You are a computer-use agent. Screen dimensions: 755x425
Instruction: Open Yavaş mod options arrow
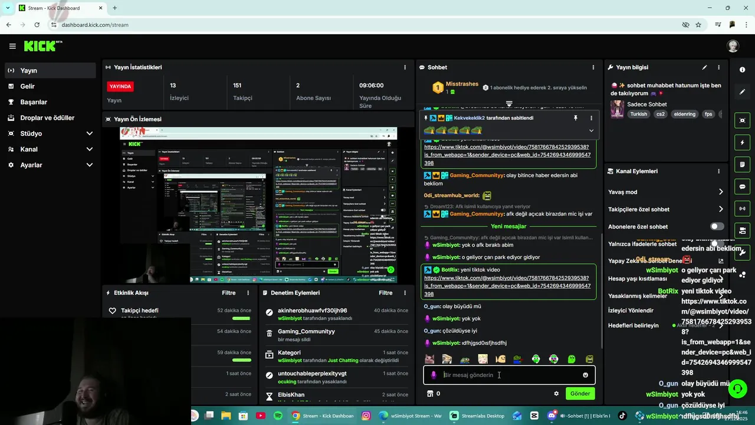click(720, 192)
